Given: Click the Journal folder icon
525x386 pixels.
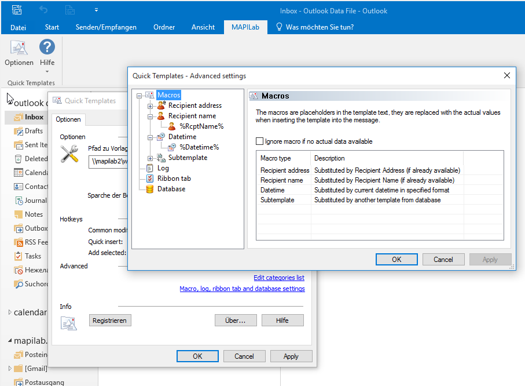Looking at the screenshot, I should (19, 201).
